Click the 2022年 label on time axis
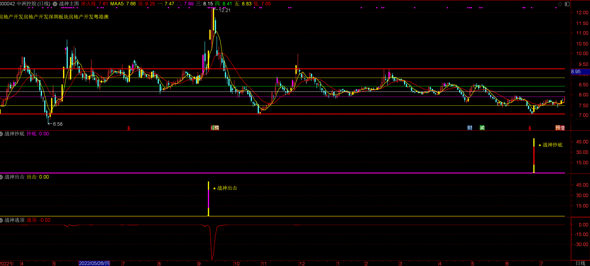The height and width of the screenshot is (266, 590). (x=7, y=263)
